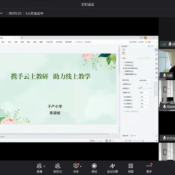Collapse the 填充 section triangle

click(122, 58)
